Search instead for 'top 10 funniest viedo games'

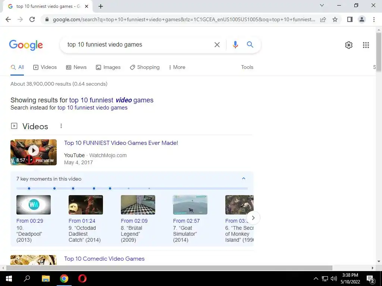point(93,108)
